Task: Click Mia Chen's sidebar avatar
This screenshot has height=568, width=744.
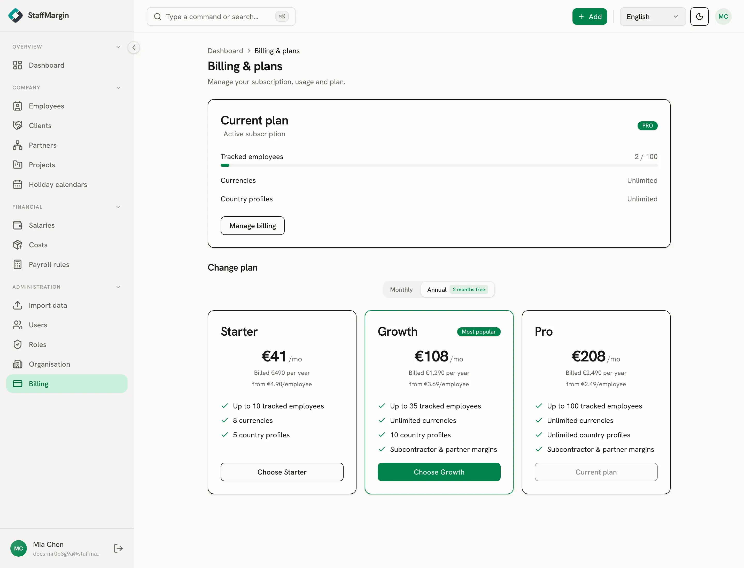Action: pos(19,548)
